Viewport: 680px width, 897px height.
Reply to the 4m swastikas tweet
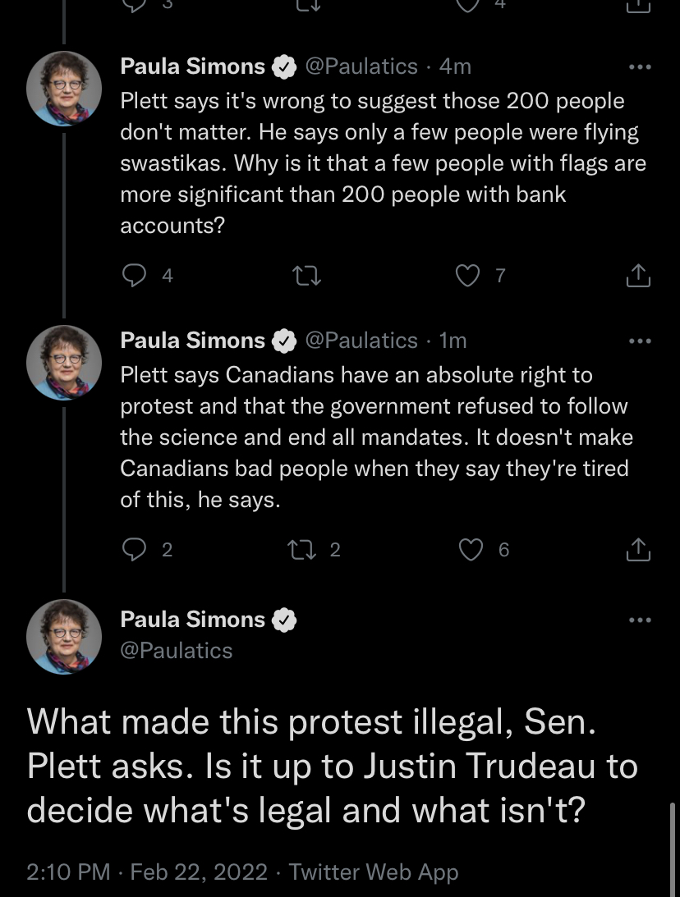tap(134, 276)
